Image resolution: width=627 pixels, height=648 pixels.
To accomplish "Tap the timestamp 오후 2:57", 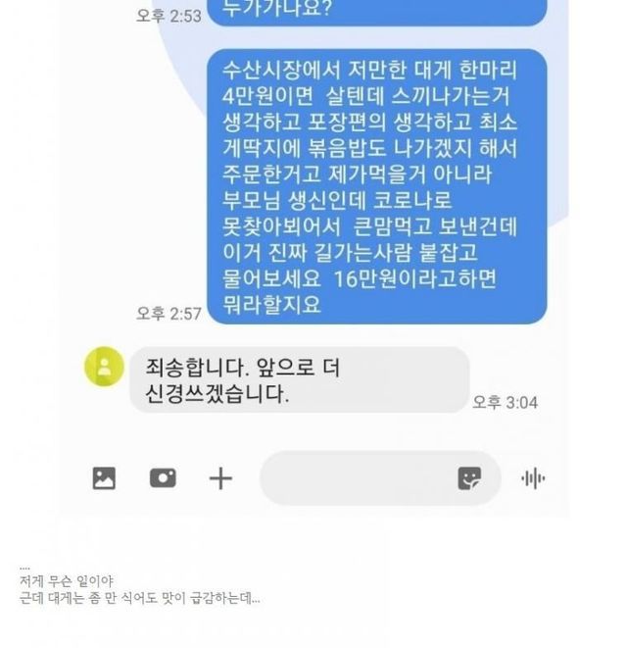I will 169,314.
